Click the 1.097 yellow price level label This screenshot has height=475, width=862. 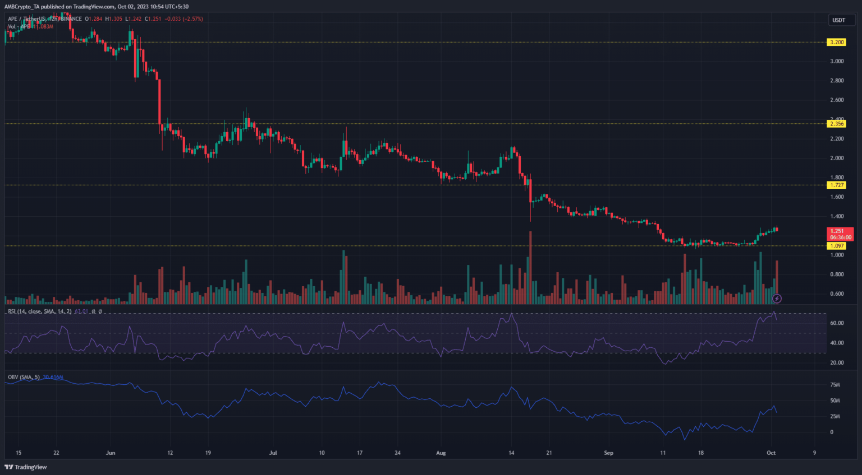tap(837, 246)
